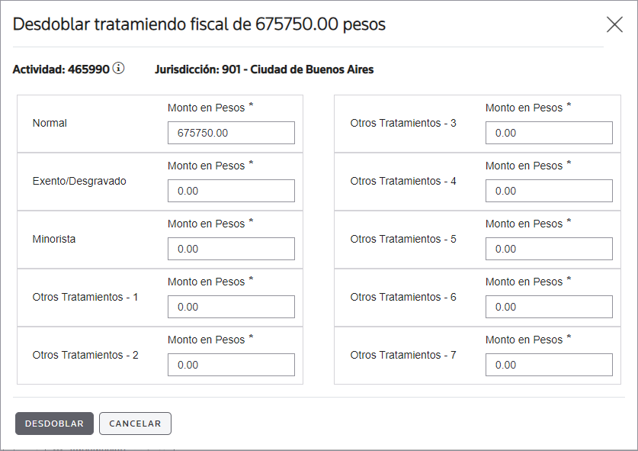The width and height of the screenshot is (638, 451).
Task: Click the Actividad: 465990 label
Action: [61, 69]
